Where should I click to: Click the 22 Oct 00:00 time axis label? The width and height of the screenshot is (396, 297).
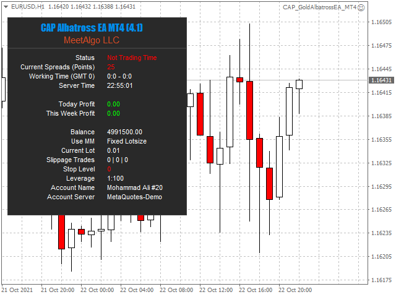coord(97,290)
